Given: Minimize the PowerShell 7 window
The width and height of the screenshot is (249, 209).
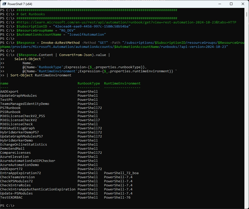Looking at the screenshot, I should click(220, 4).
